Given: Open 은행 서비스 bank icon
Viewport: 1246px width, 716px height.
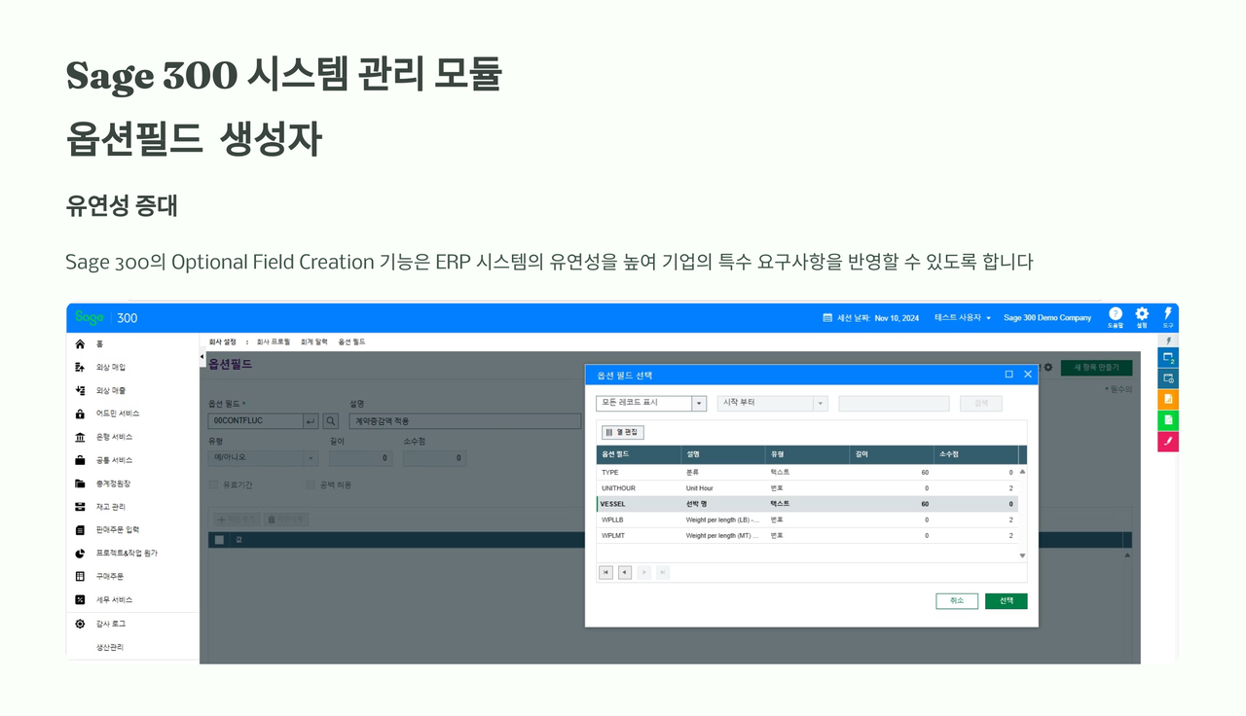Looking at the screenshot, I should pos(80,437).
